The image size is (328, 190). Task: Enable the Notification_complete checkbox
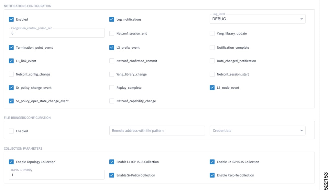[x=212, y=47]
